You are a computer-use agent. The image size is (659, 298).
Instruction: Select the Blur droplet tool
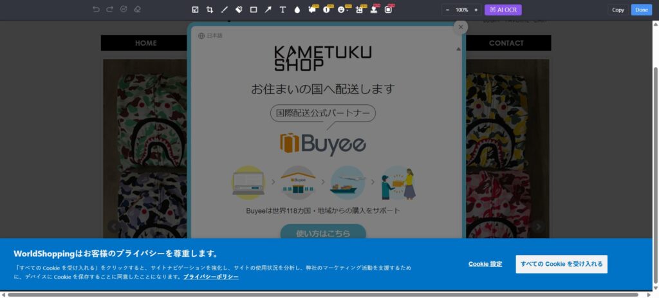[297, 10]
